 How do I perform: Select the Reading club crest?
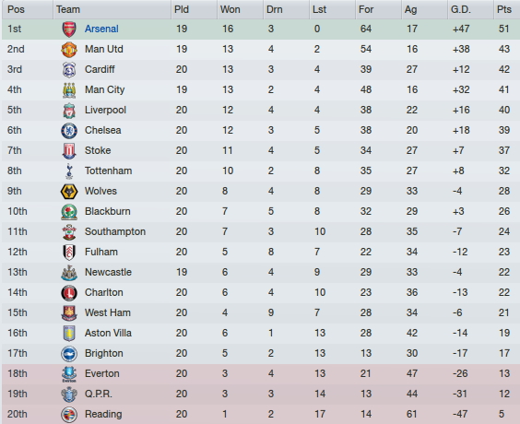[69, 415]
